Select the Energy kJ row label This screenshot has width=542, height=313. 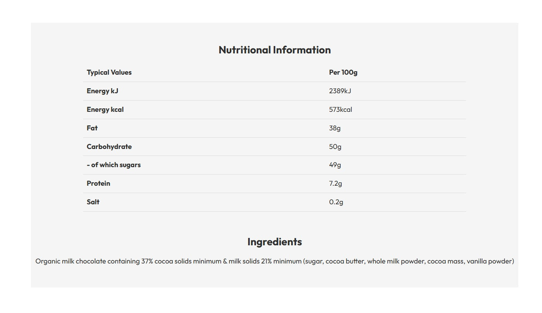(102, 91)
